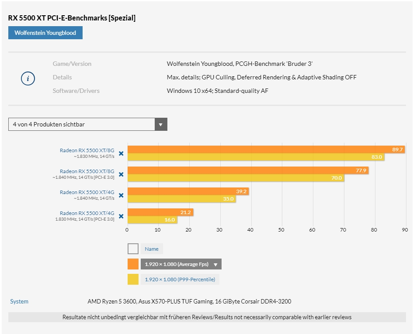Click the circled info icon
This screenshot has height=334, width=413.
pyautogui.click(x=28, y=78)
